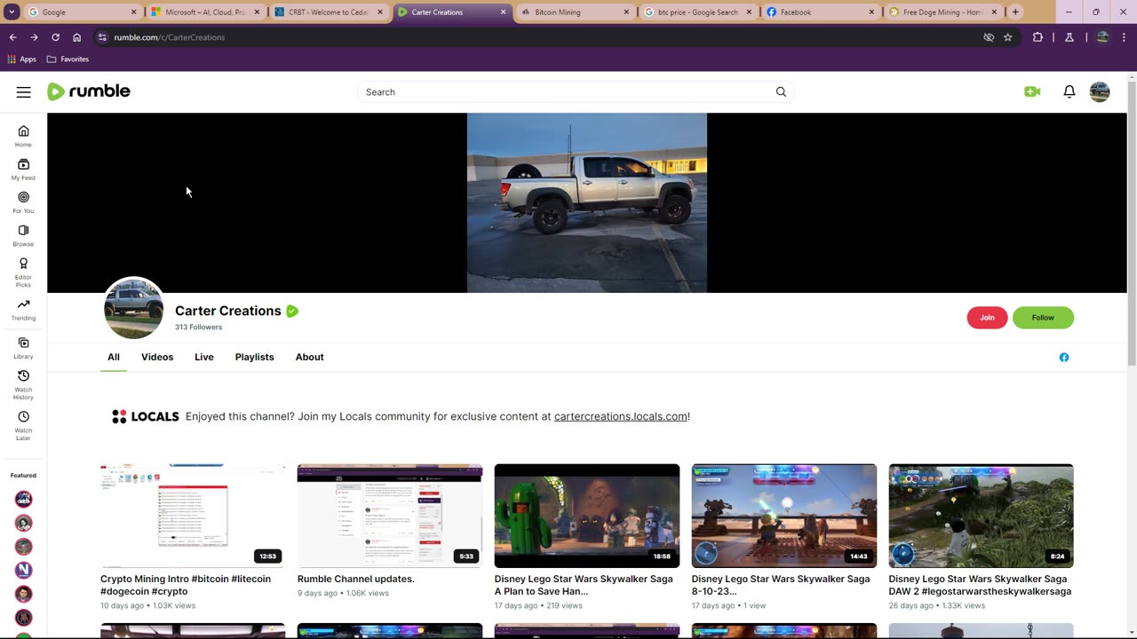Switch to the Live tab
Screen dimensions: 1137x639
tap(204, 358)
